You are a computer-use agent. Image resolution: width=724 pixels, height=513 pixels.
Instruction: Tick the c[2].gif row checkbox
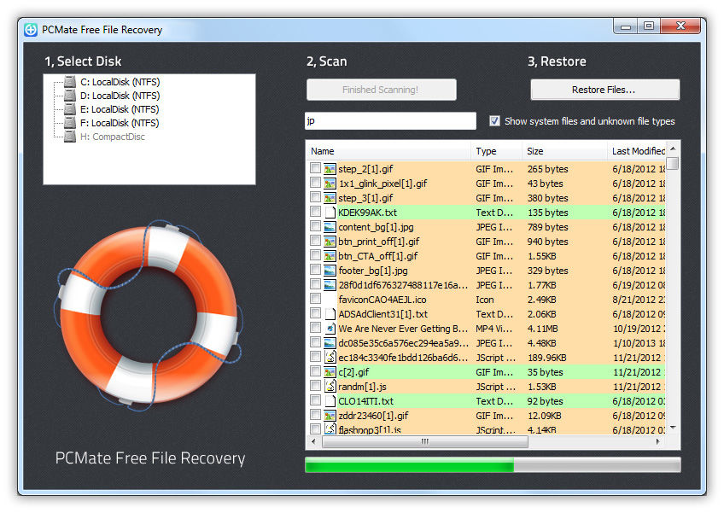(315, 371)
